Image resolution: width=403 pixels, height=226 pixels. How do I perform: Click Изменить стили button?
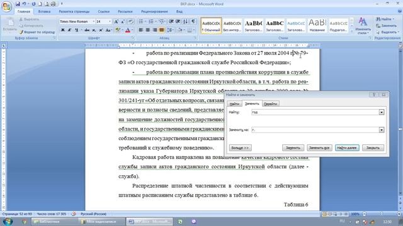click(363, 26)
